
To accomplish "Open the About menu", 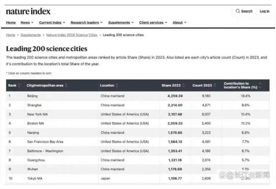I will 179,23.
